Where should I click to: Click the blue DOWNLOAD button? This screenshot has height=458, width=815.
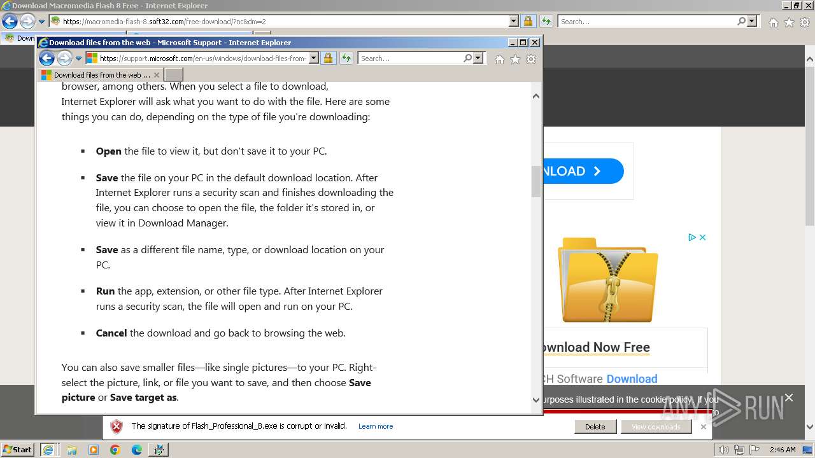[x=583, y=171]
